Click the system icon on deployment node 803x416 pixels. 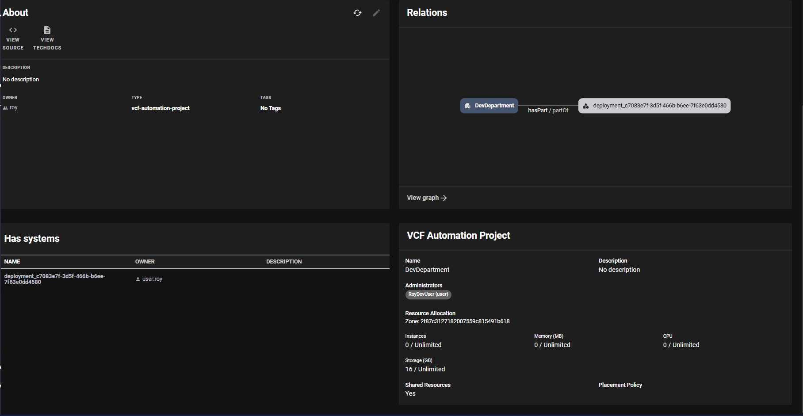pyautogui.click(x=586, y=106)
